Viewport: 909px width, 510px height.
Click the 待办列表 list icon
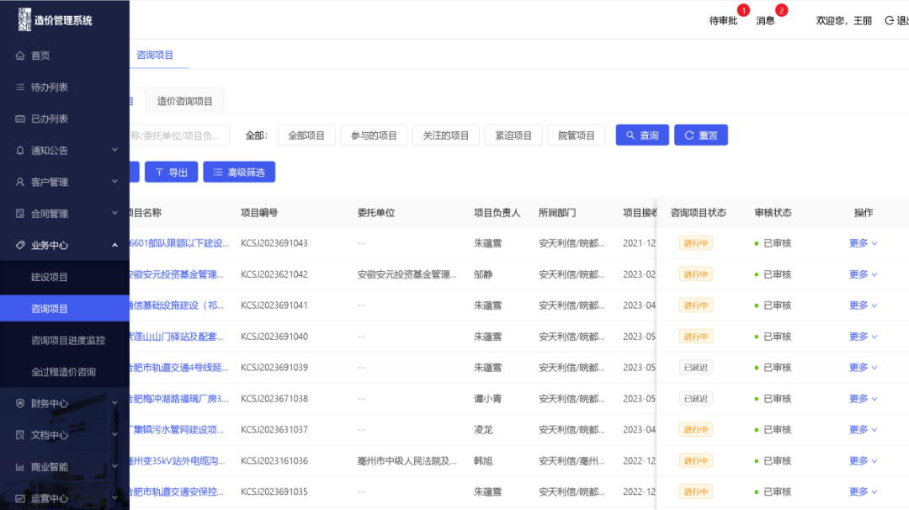(20, 88)
